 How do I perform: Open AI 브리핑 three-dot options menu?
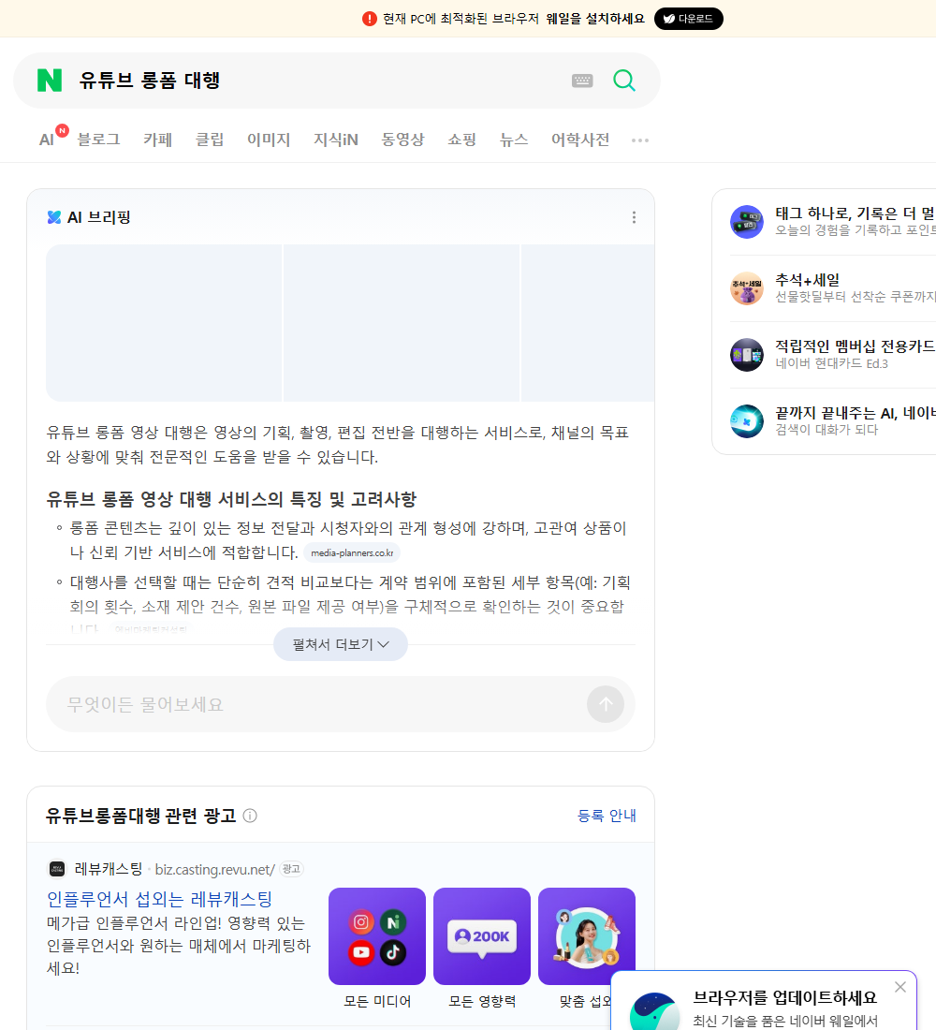[634, 217]
